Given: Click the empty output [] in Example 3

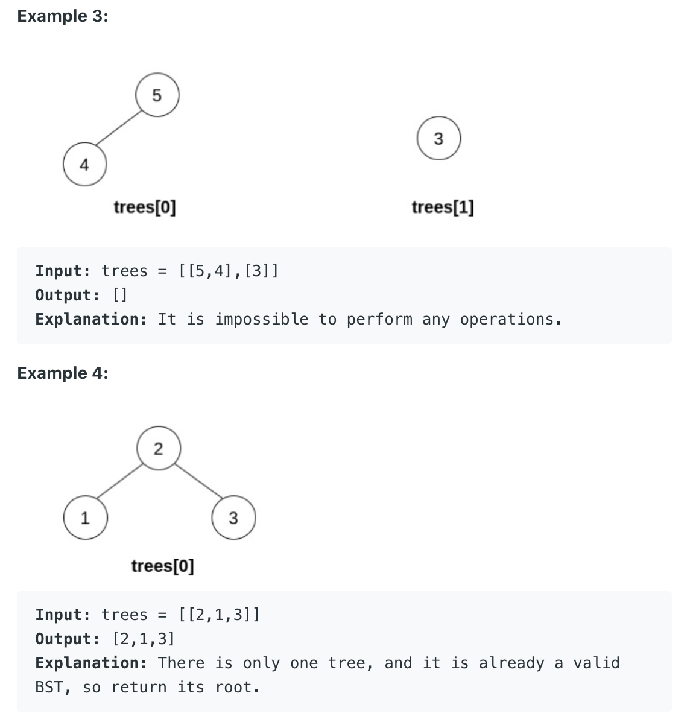Looking at the screenshot, I should pyautogui.click(x=119, y=295).
